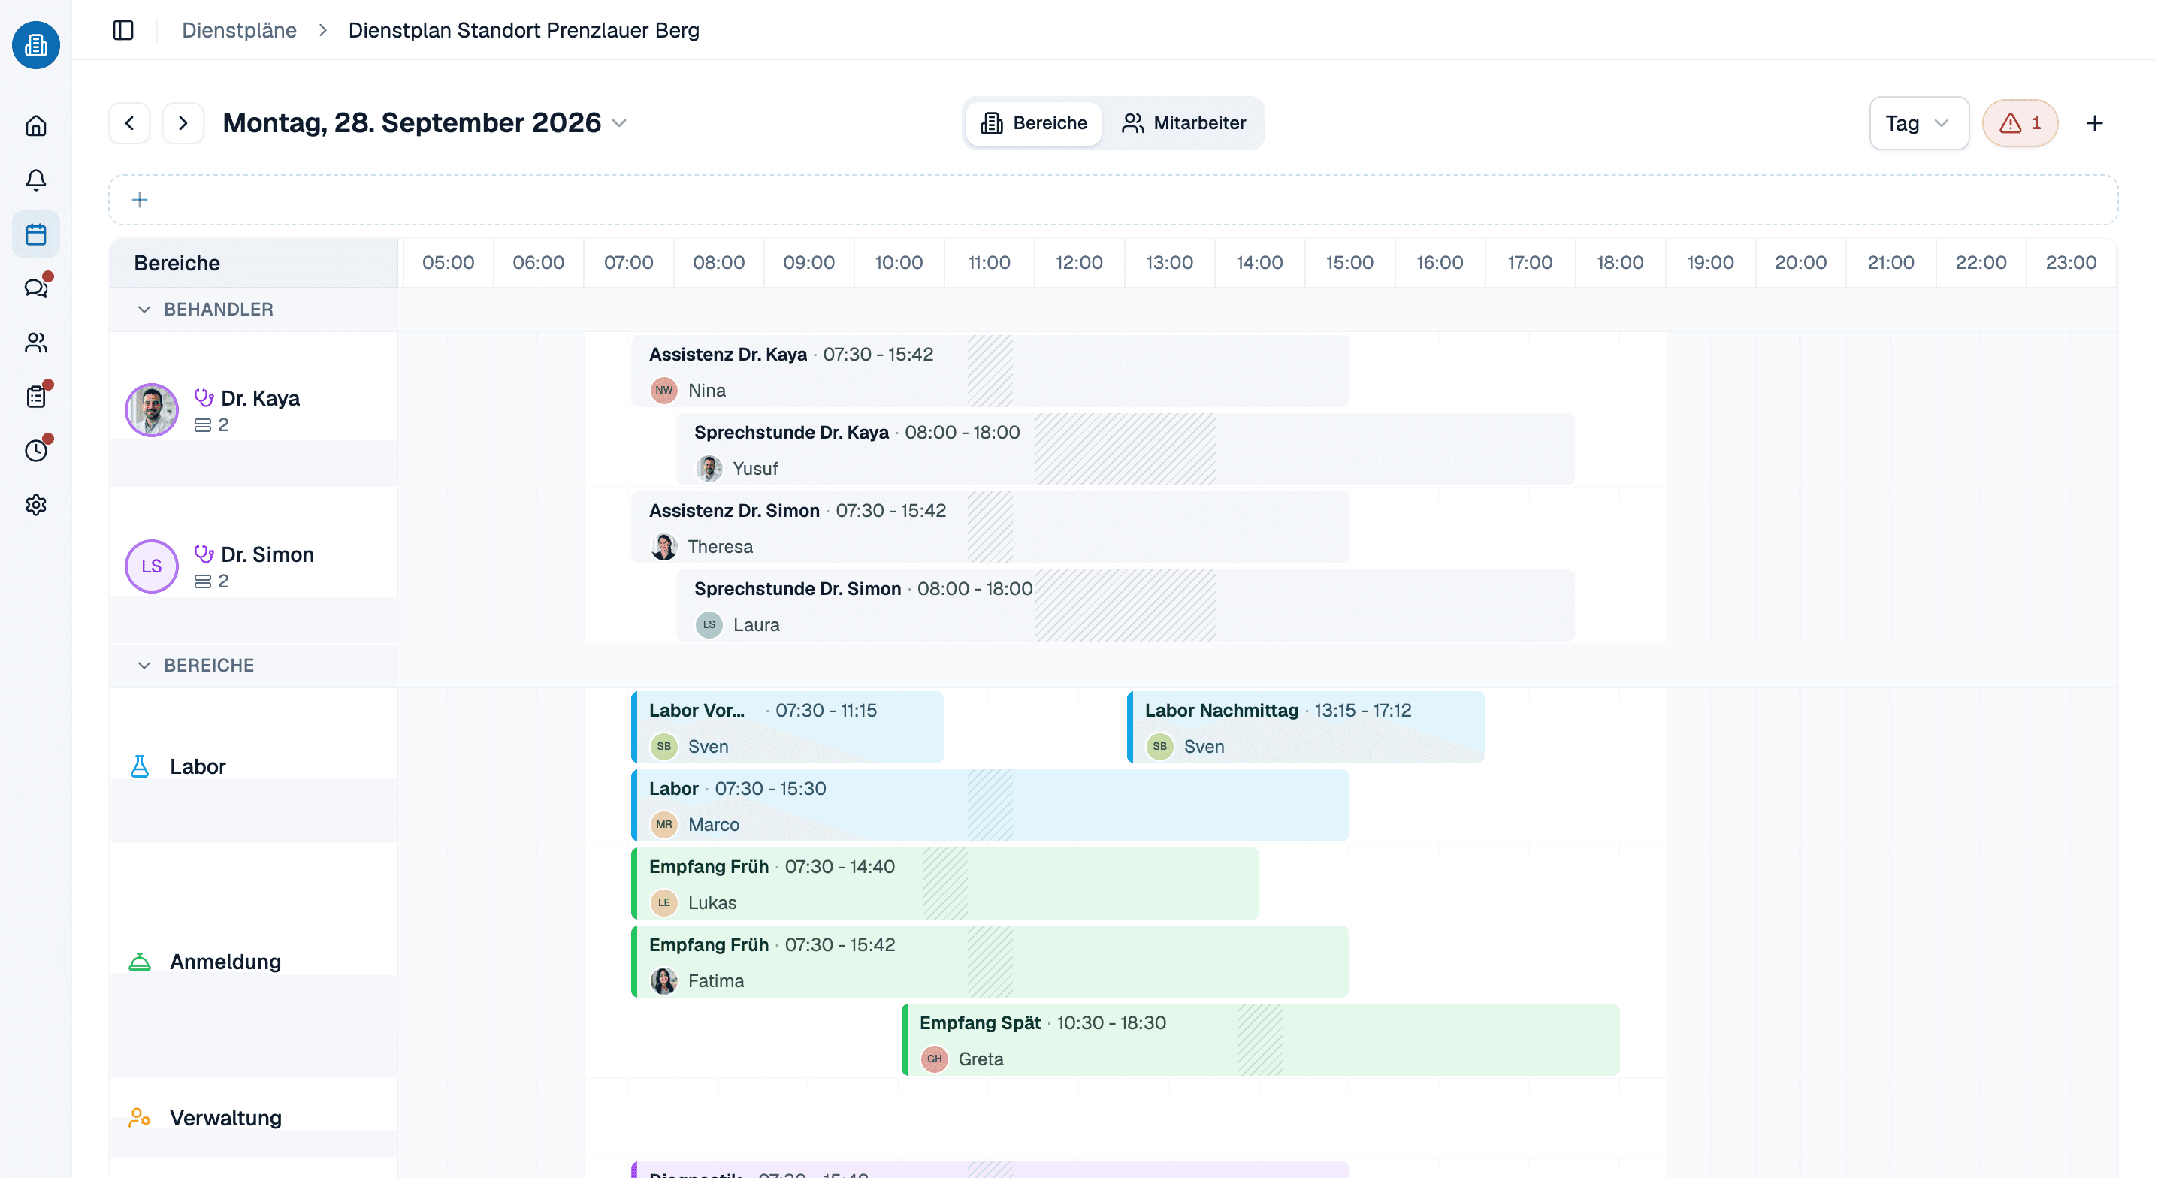Viewport: 2164px width, 1178px height.
Task: Open Assistenz Dr. Simon shift with Theresa
Action: coord(990,527)
